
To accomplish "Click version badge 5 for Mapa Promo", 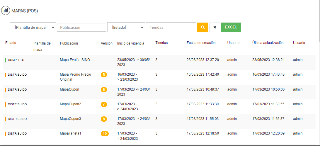I will (104, 75).
